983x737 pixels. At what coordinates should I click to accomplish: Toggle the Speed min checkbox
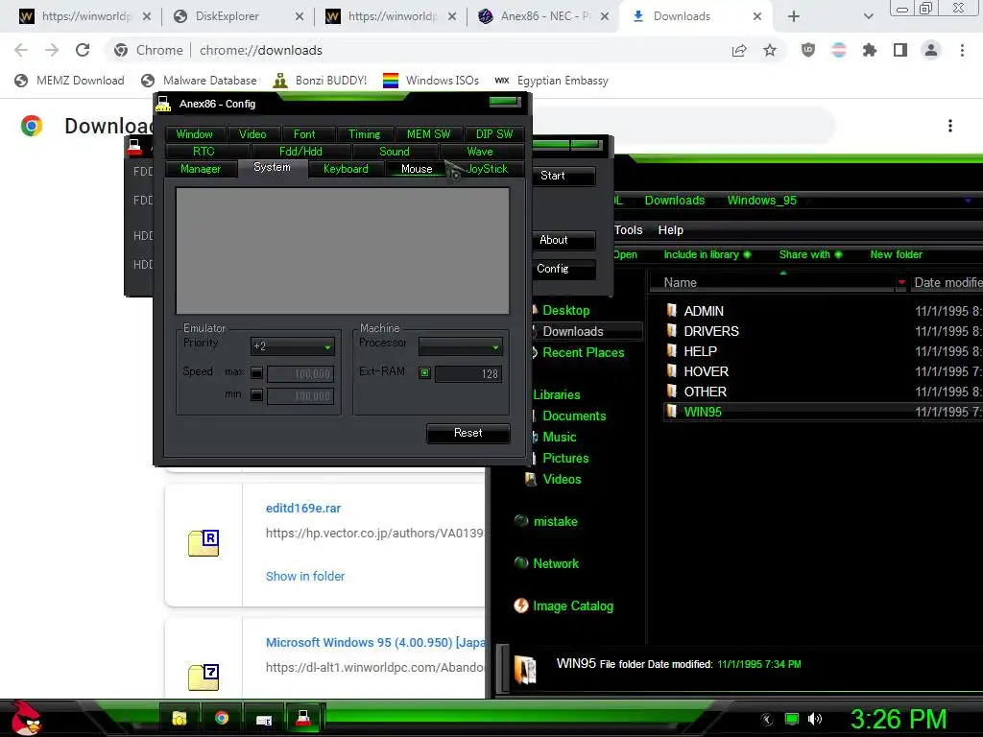pos(256,394)
